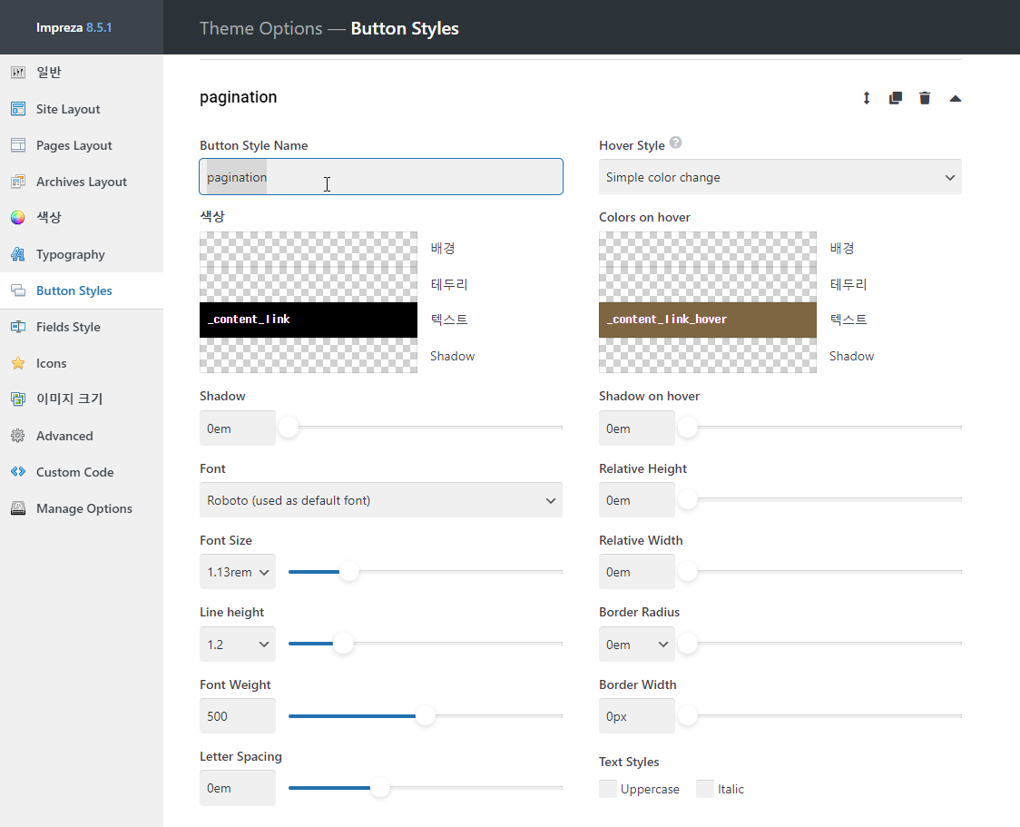Click the Shadow slider handle
The height and width of the screenshot is (827, 1020).
click(289, 428)
